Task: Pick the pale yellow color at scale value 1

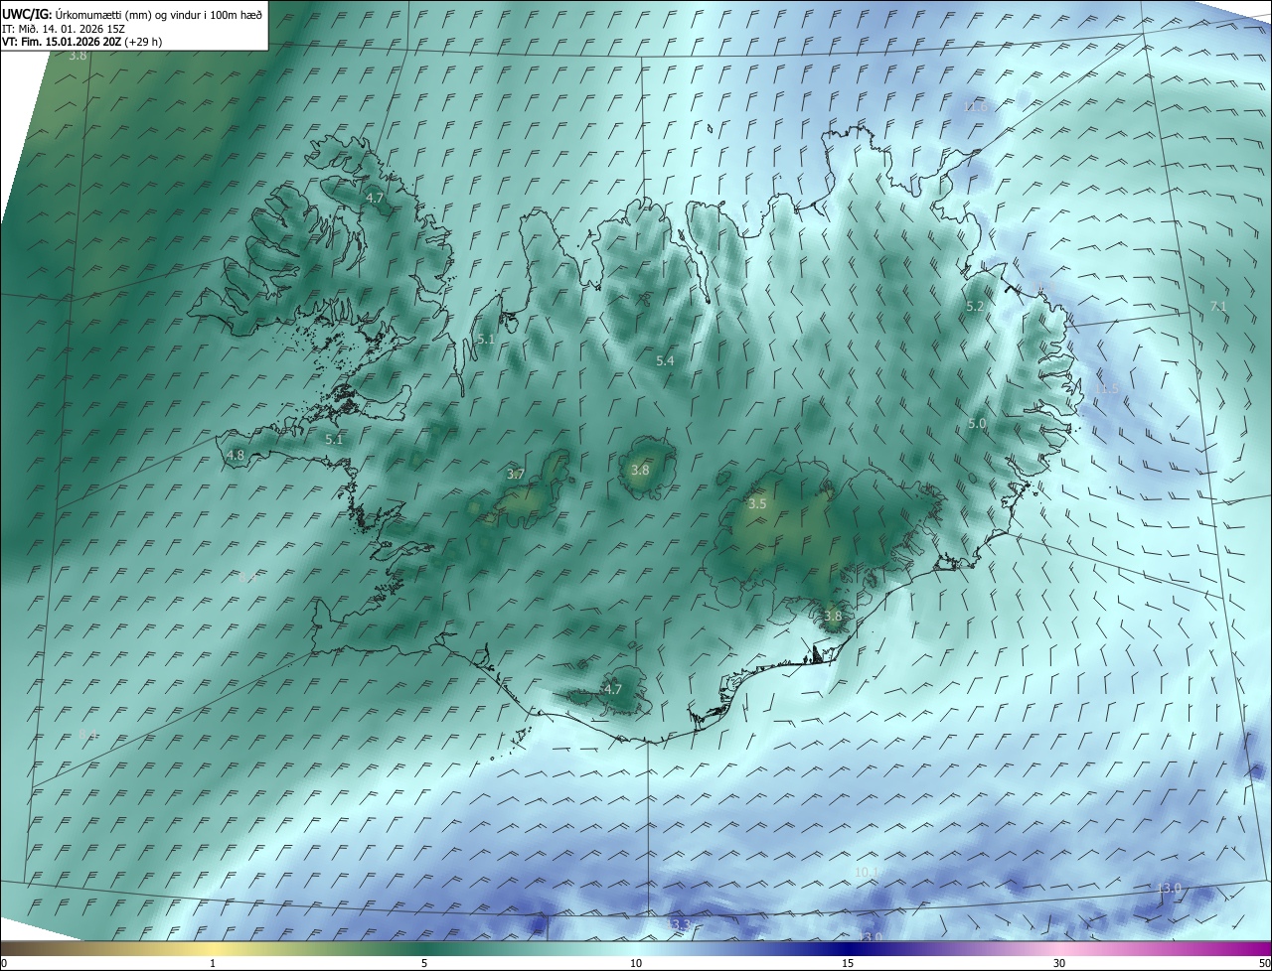Action: [x=213, y=947]
